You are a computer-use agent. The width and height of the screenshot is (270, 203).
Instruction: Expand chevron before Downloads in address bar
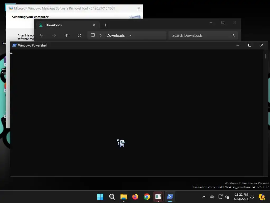(101, 35)
